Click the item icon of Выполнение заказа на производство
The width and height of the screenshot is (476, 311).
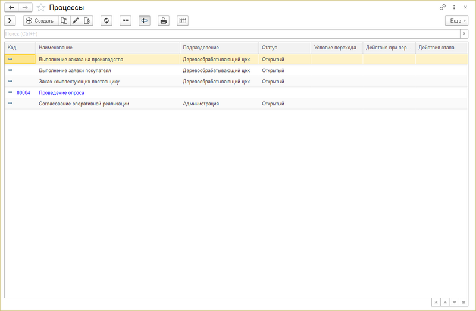(10, 58)
